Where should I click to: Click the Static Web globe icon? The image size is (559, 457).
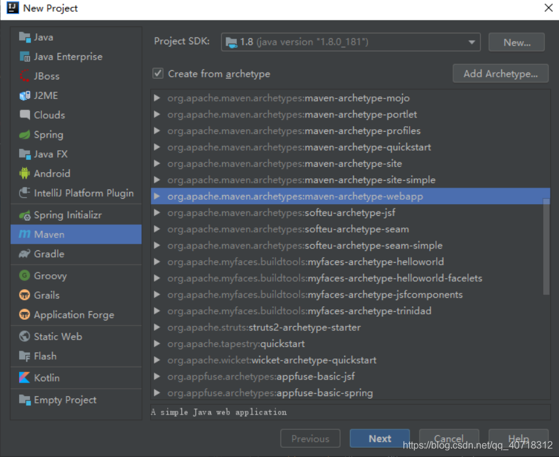point(25,336)
